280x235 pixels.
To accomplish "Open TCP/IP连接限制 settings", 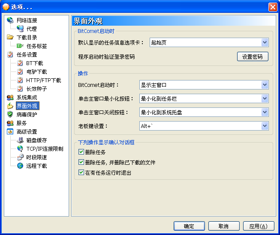I will (x=45, y=149).
